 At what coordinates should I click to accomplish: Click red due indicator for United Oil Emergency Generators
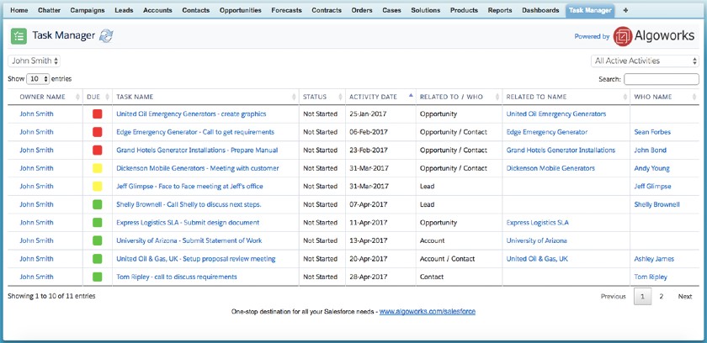pos(97,114)
